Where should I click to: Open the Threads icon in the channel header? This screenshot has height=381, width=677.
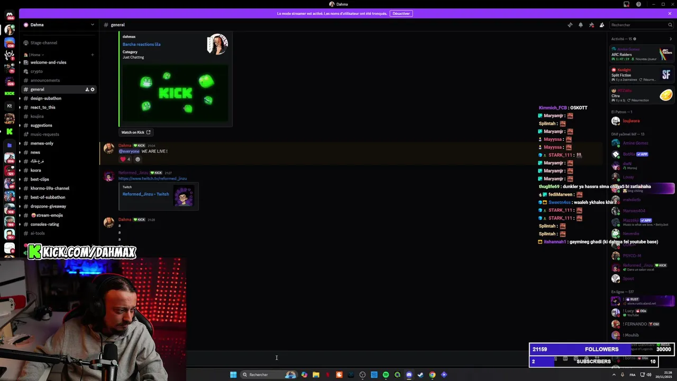(570, 25)
